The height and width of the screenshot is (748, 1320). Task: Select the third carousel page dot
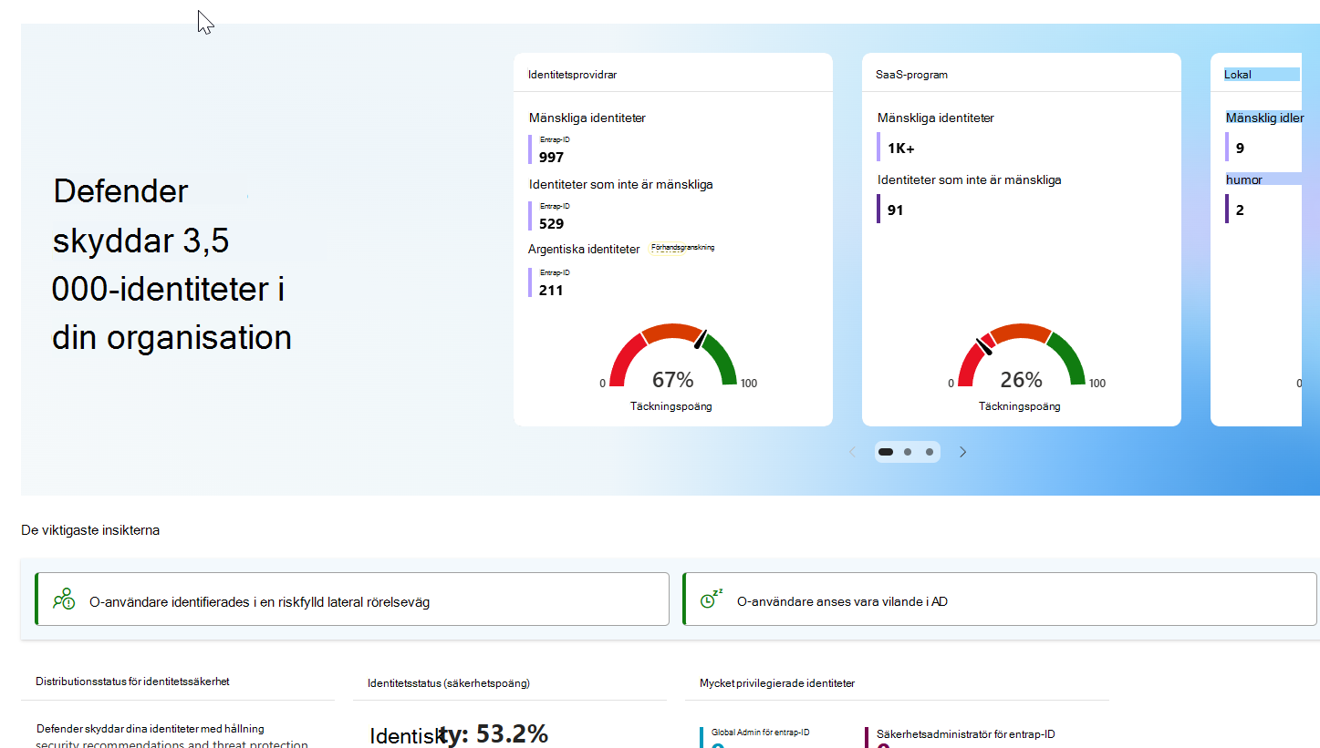click(929, 451)
